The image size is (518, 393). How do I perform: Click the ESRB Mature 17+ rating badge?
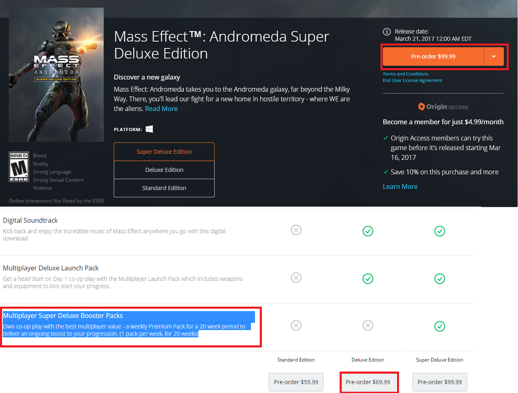tap(19, 167)
